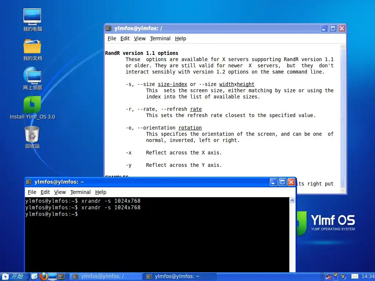Image resolution: width=375 pixels, height=281 pixels.
Task: Click 'Reflect across the Y axis.' line
Action: point(184,165)
